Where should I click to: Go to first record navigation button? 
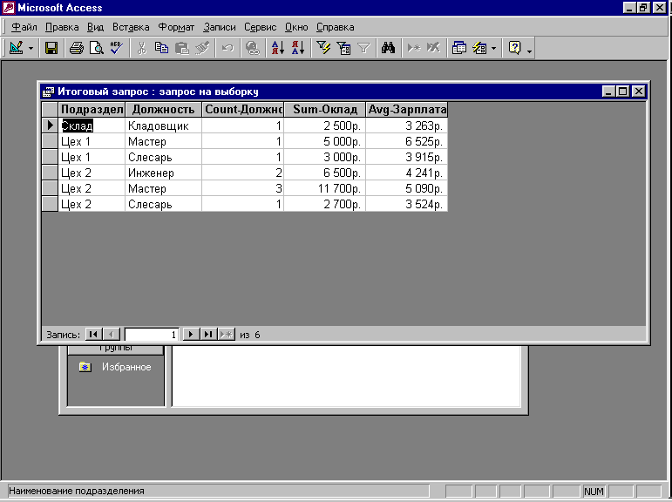(x=93, y=335)
